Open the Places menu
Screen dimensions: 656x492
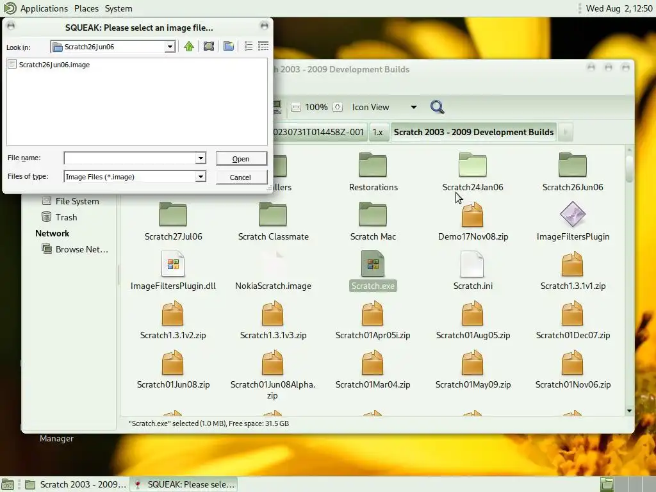(86, 8)
